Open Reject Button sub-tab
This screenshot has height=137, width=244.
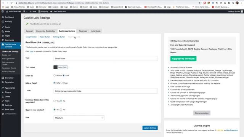(45, 37)
